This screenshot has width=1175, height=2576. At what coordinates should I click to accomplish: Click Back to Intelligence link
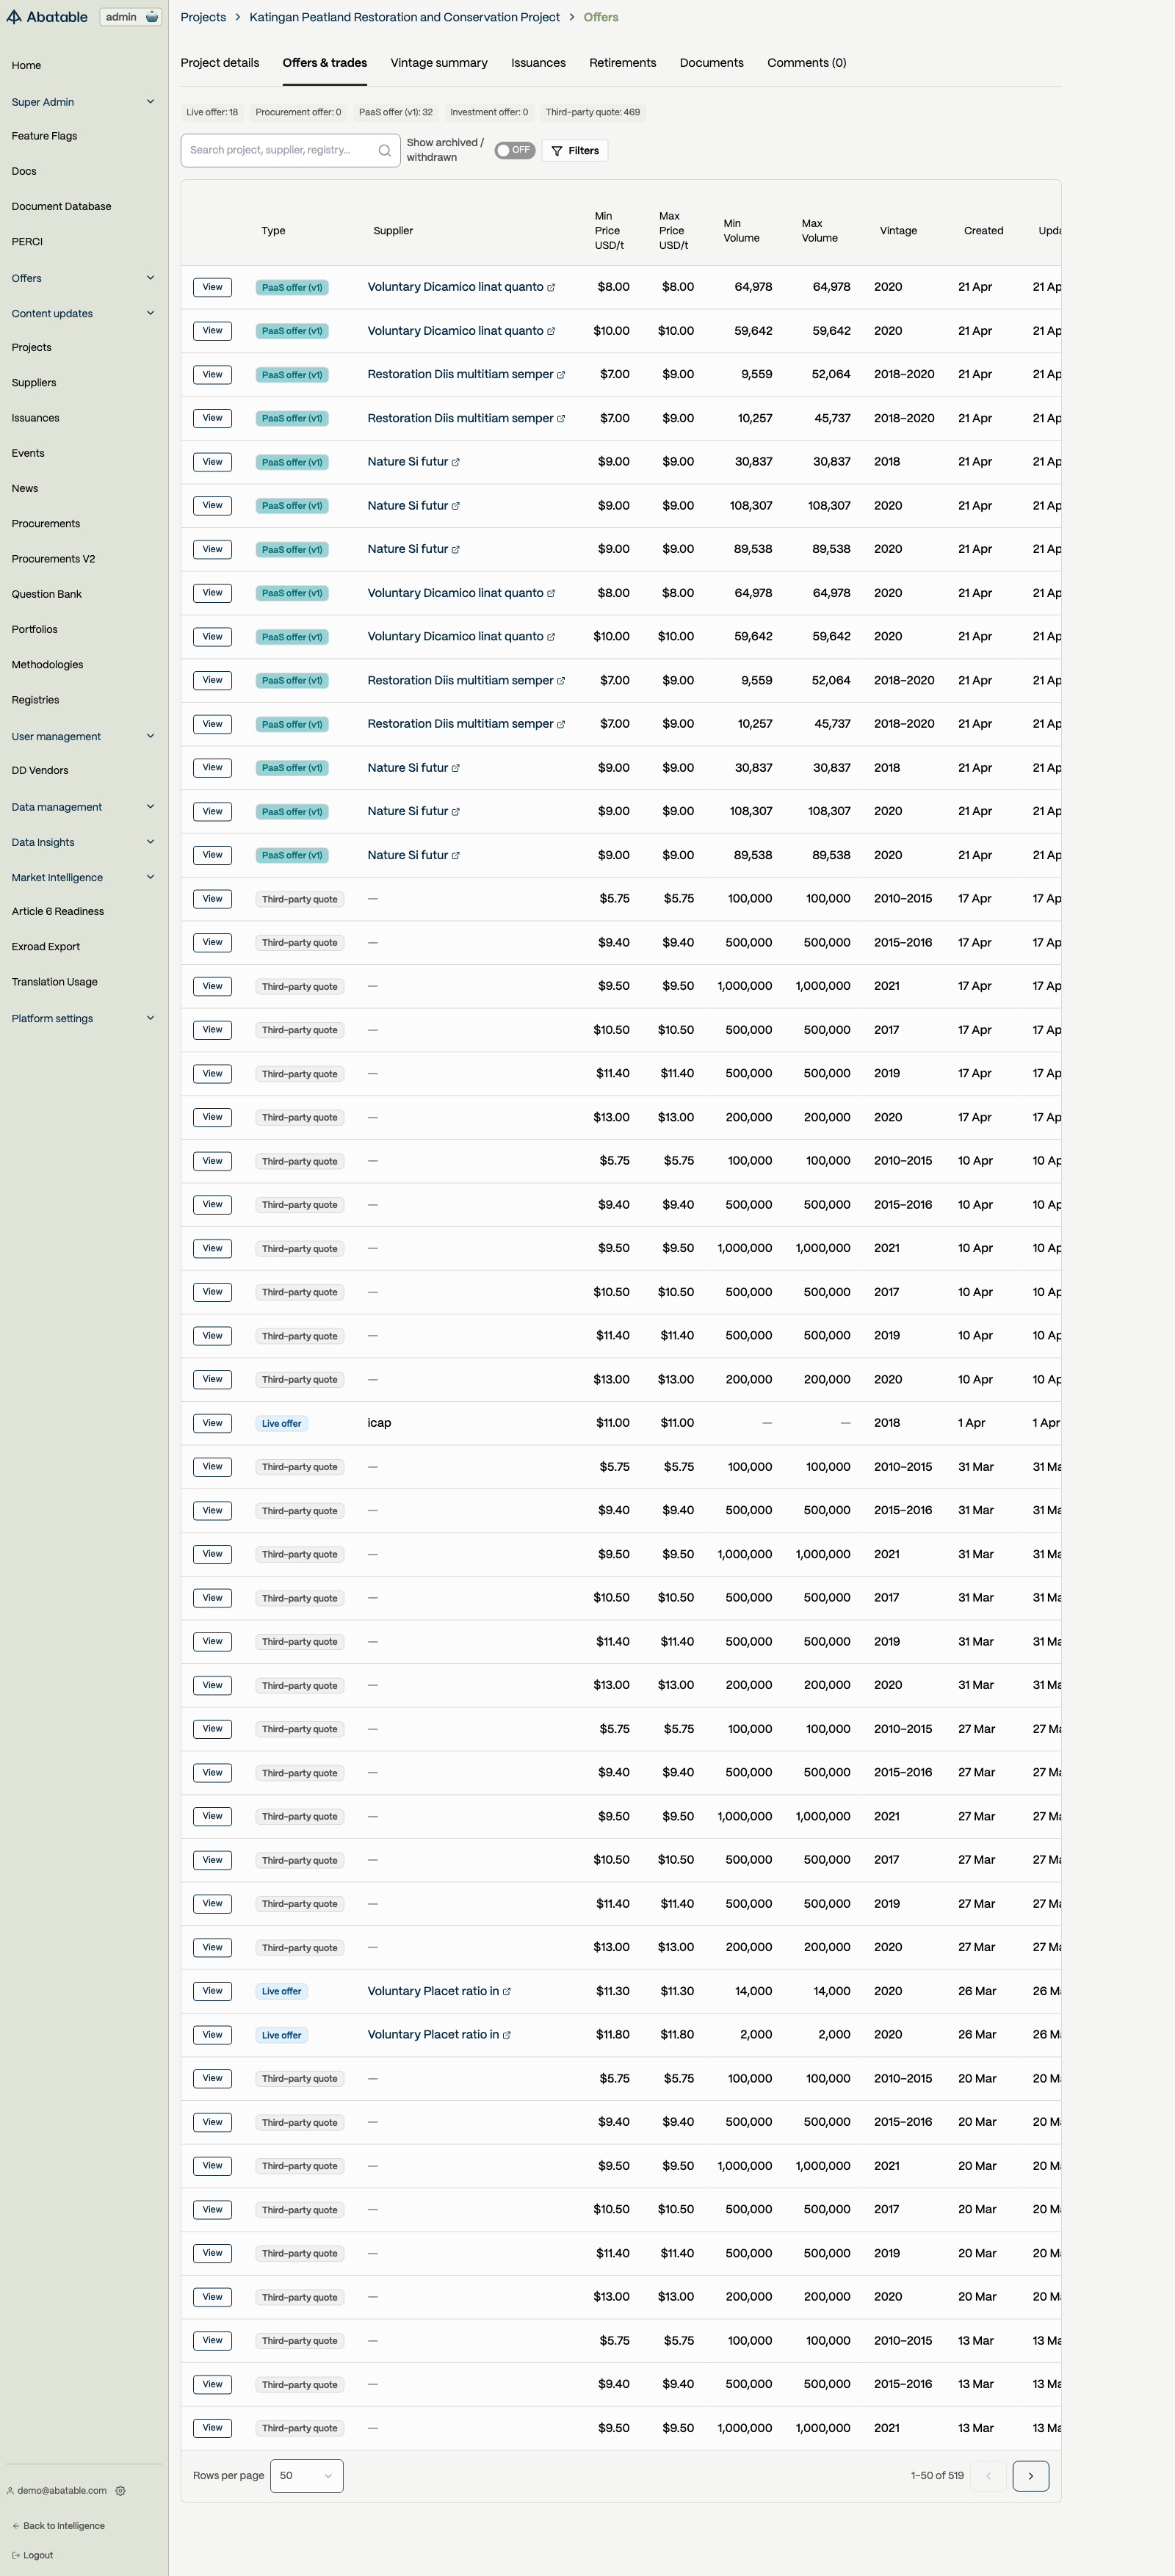(x=58, y=2526)
